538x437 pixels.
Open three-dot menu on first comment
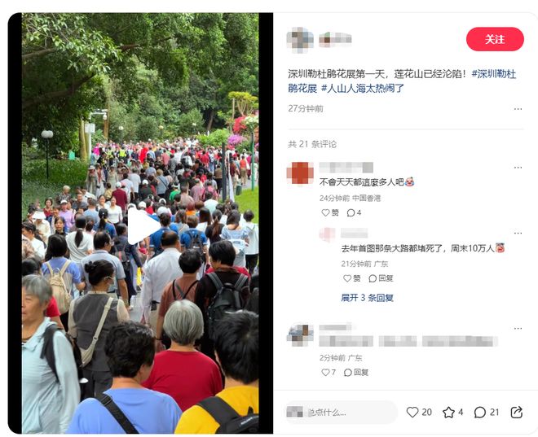(518, 168)
